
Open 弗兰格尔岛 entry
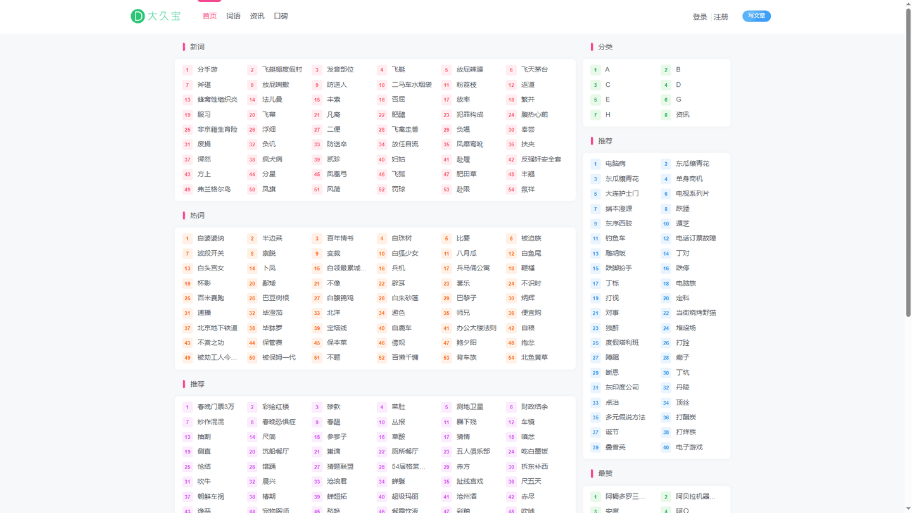tap(214, 189)
